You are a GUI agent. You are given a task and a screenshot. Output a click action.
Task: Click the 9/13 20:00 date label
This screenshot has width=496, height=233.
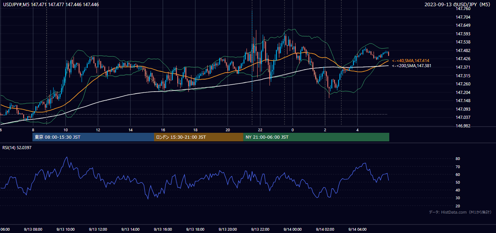point(227,230)
